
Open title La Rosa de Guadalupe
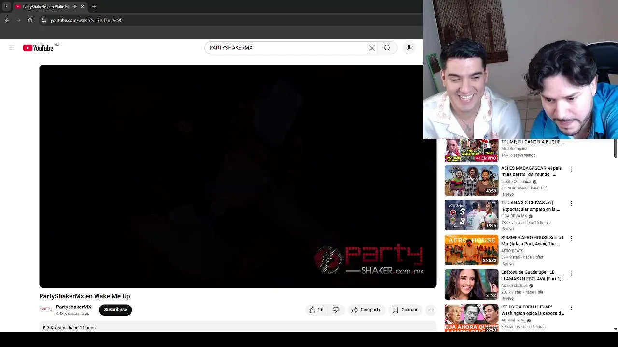point(533,275)
